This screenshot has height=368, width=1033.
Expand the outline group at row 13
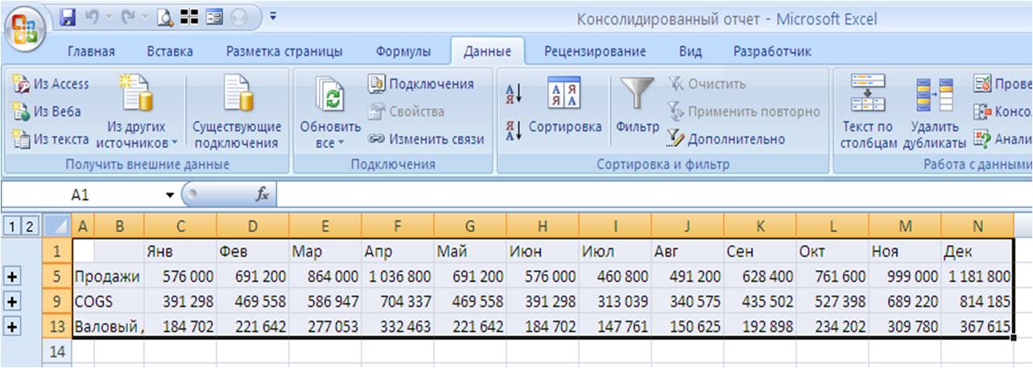click(x=12, y=327)
